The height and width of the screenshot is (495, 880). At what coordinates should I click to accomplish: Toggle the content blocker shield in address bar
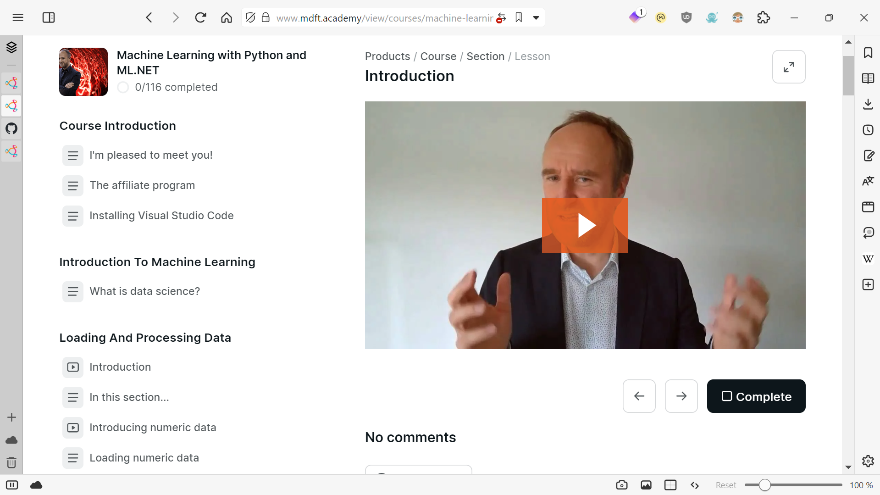point(250,17)
